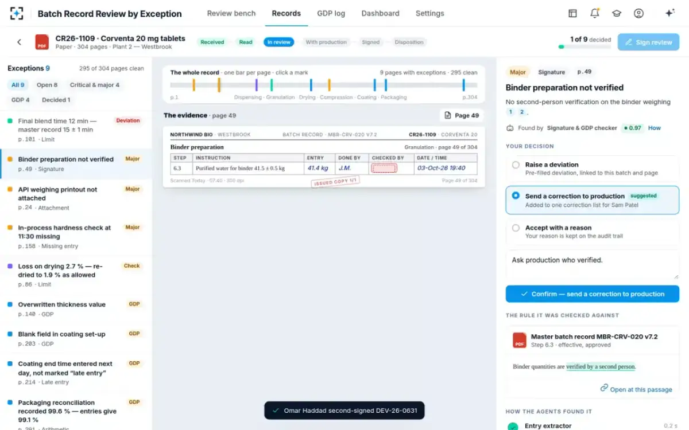Confirm — send a correction to production
This screenshot has width=689, height=430.
tap(592, 294)
